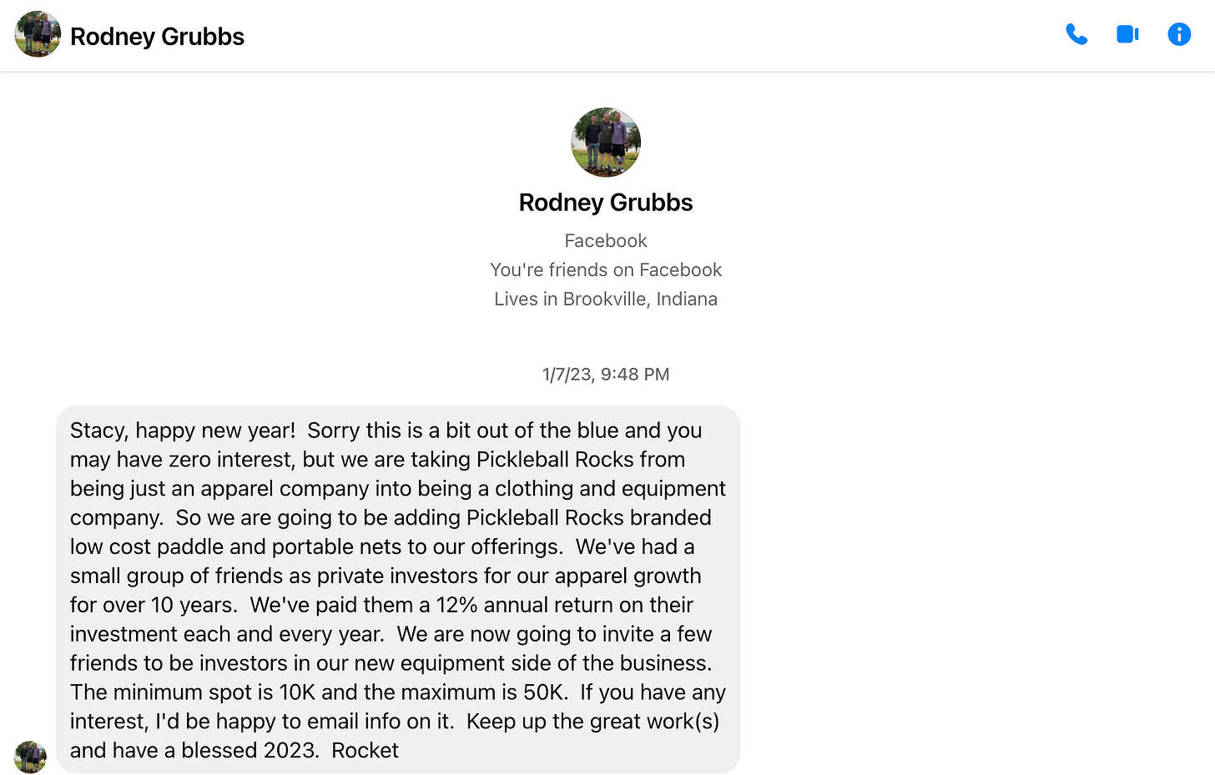Click the 1/7/23, 9:48 PM timestamp

click(x=606, y=375)
